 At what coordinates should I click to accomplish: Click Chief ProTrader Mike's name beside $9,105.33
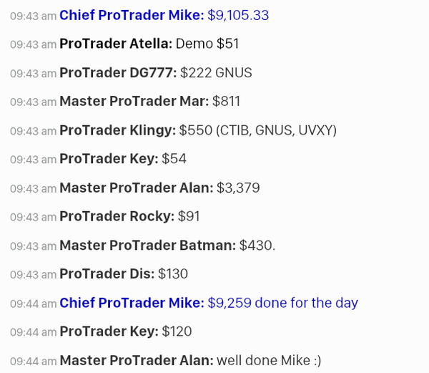(132, 15)
